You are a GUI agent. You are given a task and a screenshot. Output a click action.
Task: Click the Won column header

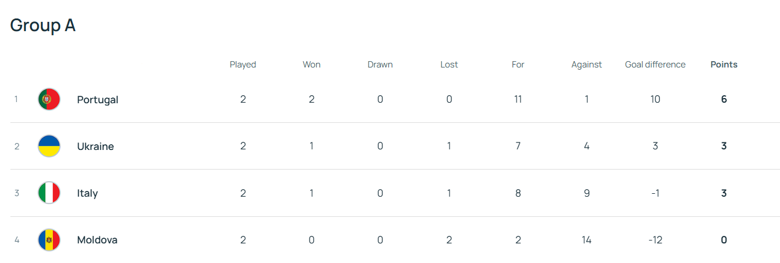coord(311,65)
